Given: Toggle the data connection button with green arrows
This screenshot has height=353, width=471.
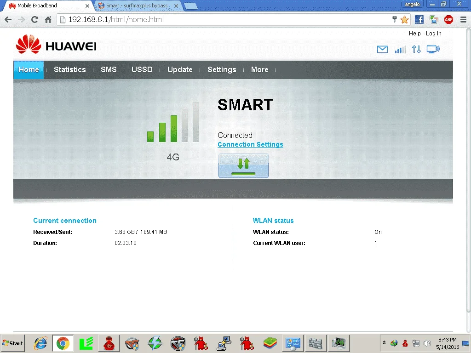Looking at the screenshot, I should pyautogui.click(x=243, y=165).
